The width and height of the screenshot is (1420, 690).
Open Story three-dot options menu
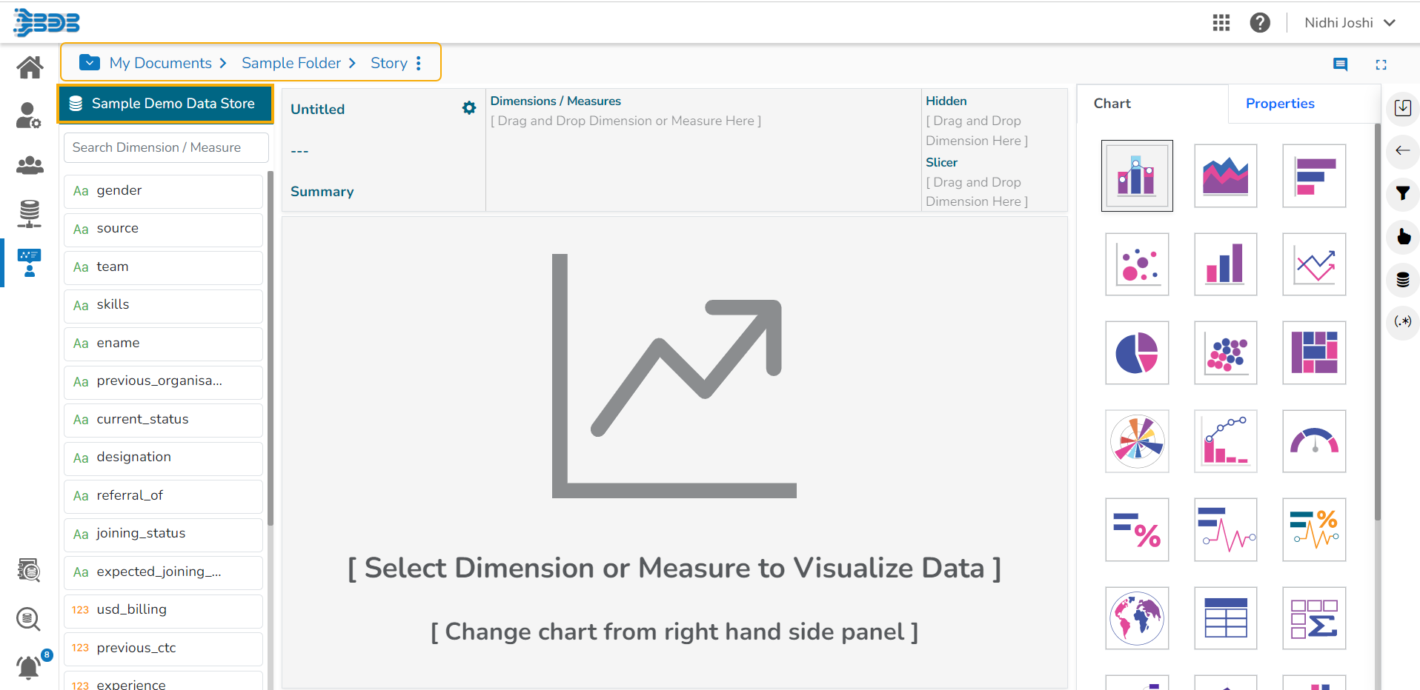click(x=419, y=63)
